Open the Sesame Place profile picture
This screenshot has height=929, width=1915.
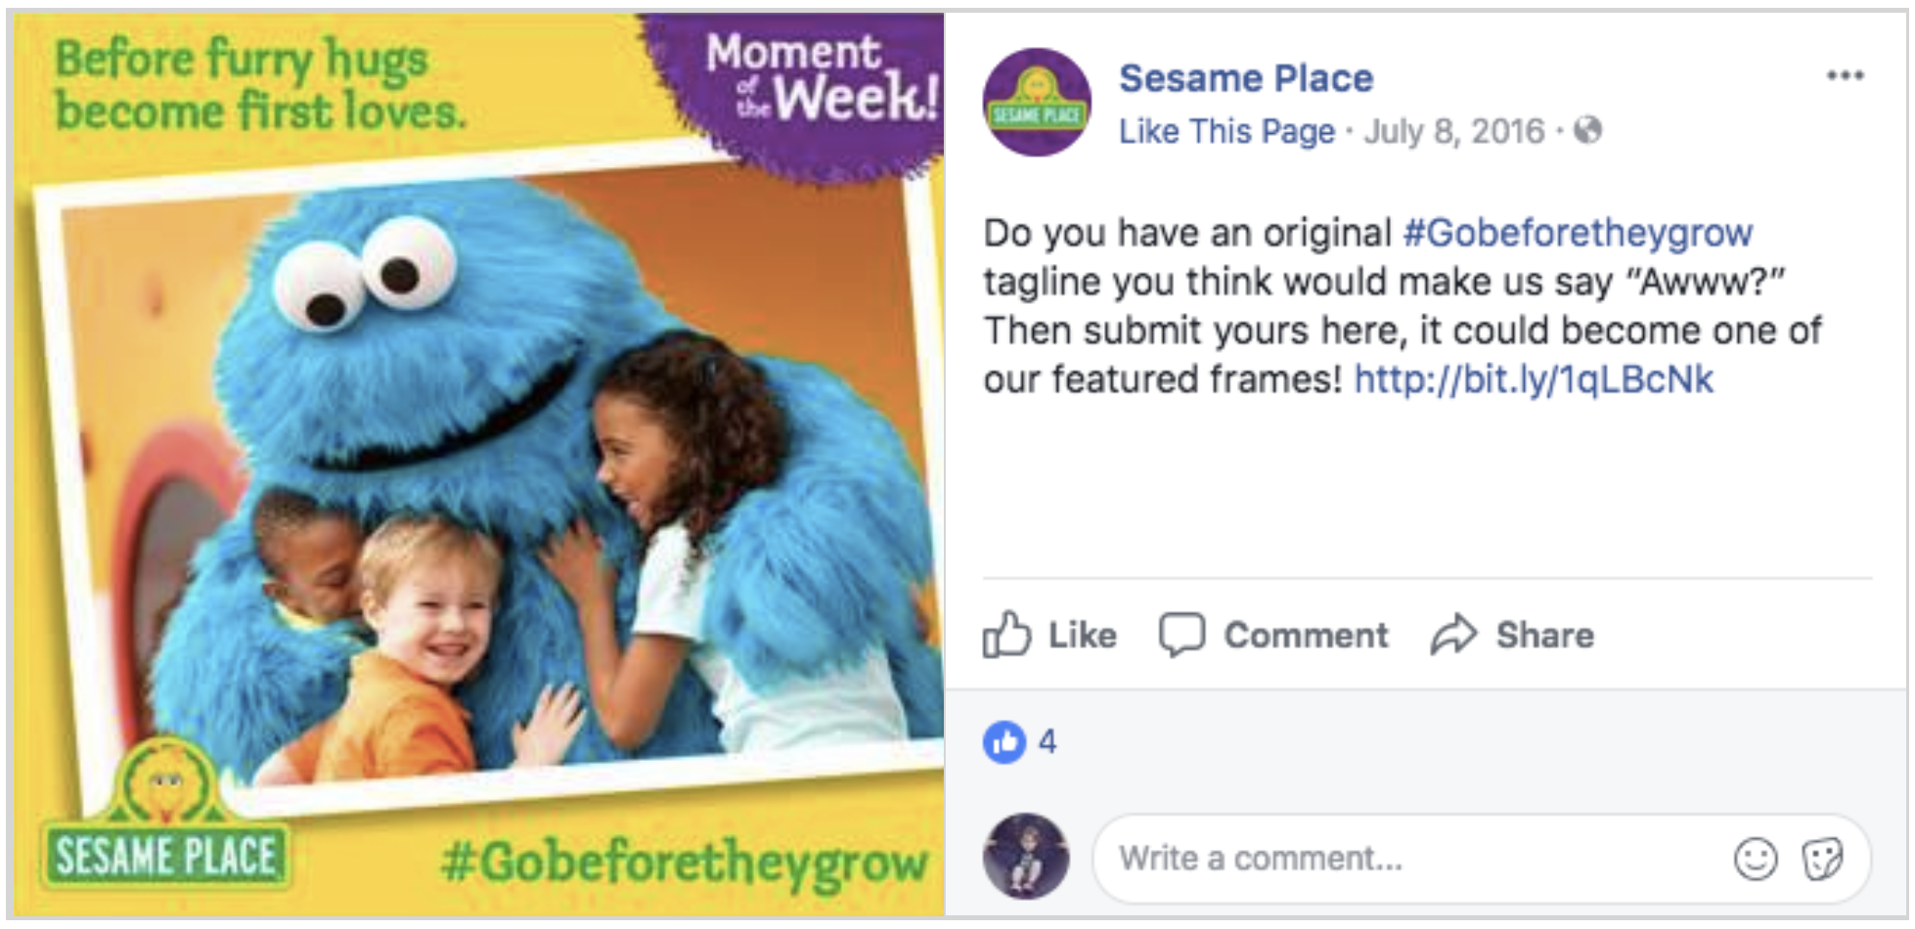tap(1037, 103)
